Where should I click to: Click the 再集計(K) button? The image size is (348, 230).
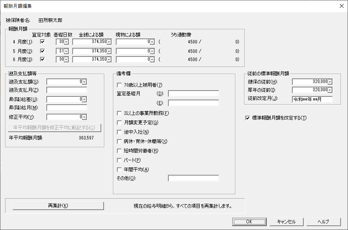coord(58,206)
